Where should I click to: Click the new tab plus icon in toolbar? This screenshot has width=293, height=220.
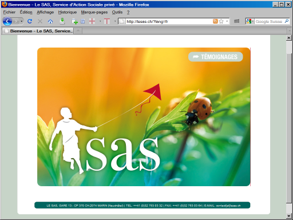click(74, 21)
